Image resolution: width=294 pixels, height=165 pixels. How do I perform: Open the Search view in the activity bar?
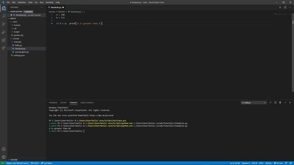pyautogui.click(x=4, y=16)
